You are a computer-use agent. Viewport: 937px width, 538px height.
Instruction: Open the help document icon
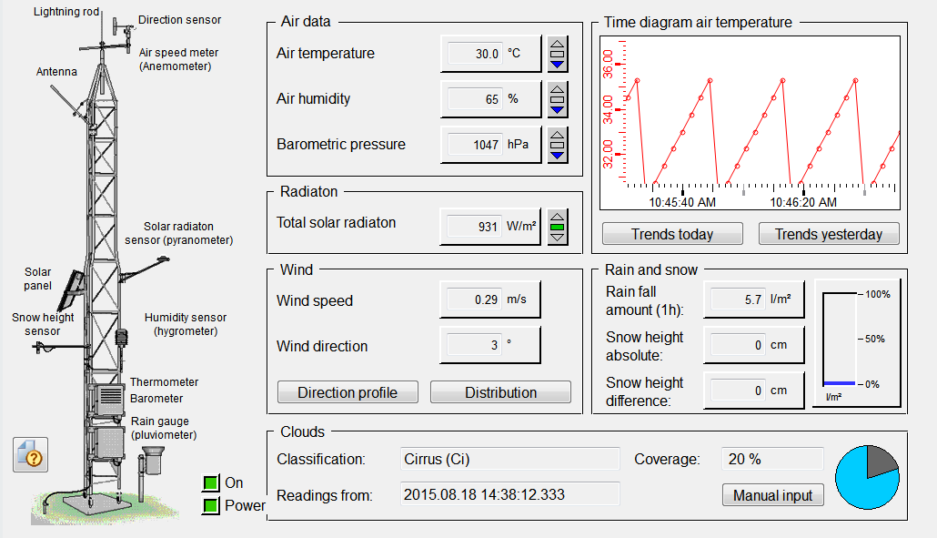click(30, 454)
